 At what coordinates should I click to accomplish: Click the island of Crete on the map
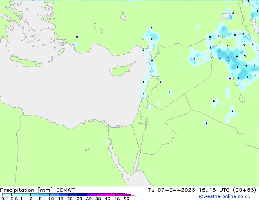point(26,61)
